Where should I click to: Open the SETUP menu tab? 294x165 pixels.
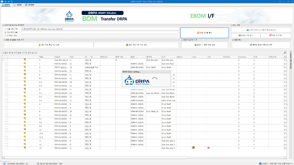point(30,5)
